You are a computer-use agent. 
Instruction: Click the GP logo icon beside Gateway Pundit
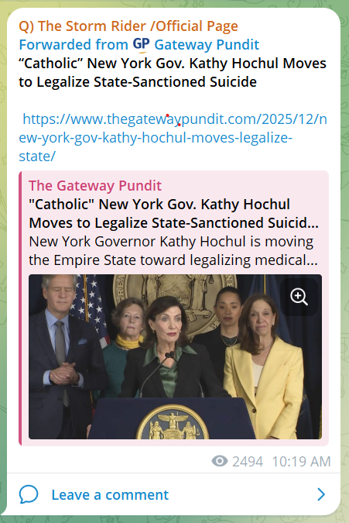point(141,45)
